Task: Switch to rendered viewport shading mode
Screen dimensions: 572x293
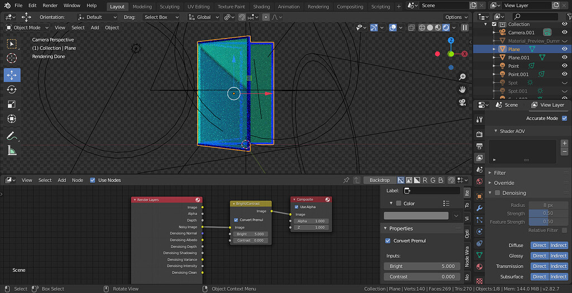Action: point(446,28)
